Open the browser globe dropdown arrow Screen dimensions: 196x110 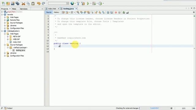75,3
